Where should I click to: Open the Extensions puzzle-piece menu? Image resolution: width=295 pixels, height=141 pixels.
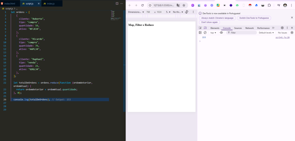point(269,5)
